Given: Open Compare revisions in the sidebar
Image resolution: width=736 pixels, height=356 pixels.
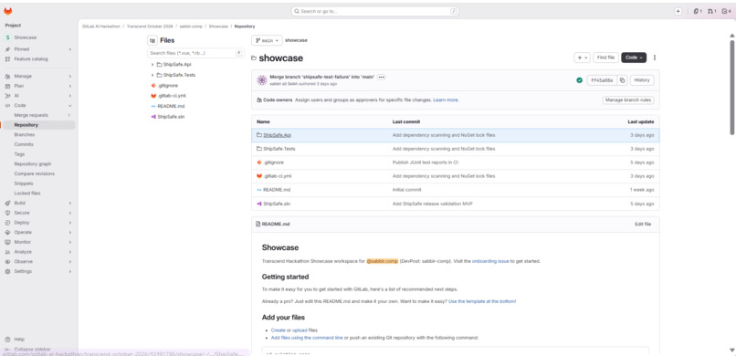Looking at the screenshot, I should point(37,174).
